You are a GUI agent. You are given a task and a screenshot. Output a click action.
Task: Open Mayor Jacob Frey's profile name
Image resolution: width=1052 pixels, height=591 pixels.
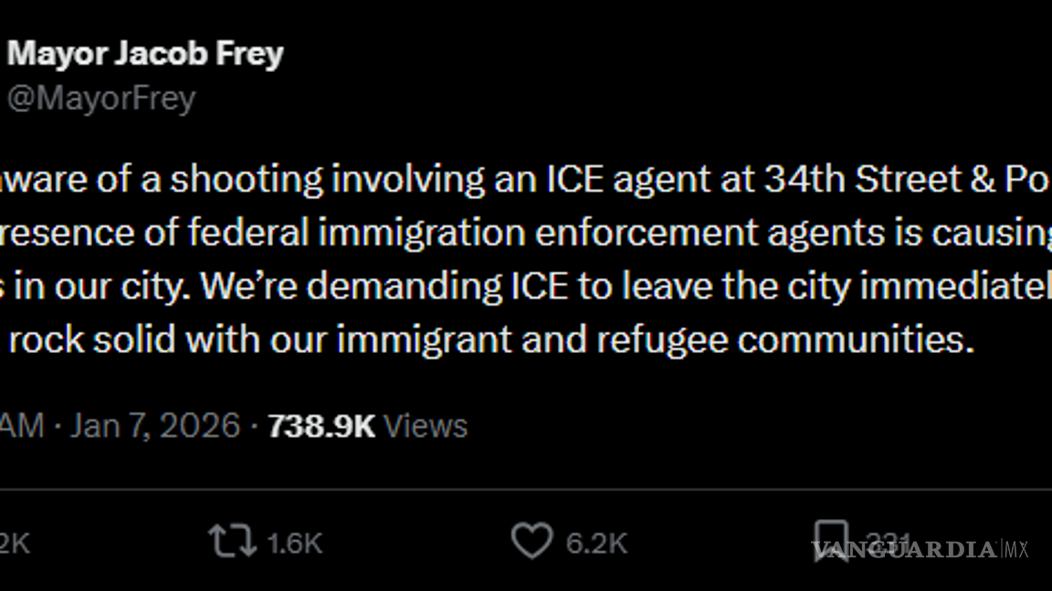tap(145, 54)
